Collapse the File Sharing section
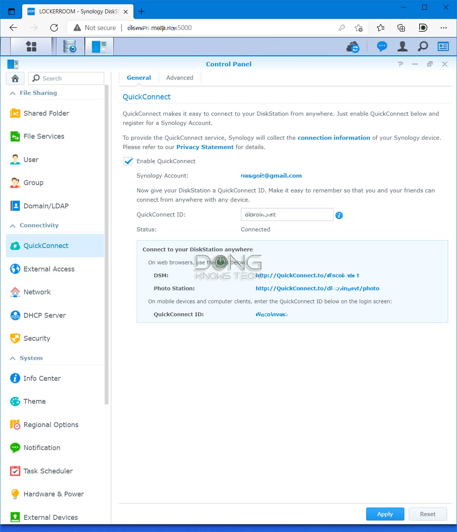Image resolution: width=457 pixels, height=532 pixels. 13,93
